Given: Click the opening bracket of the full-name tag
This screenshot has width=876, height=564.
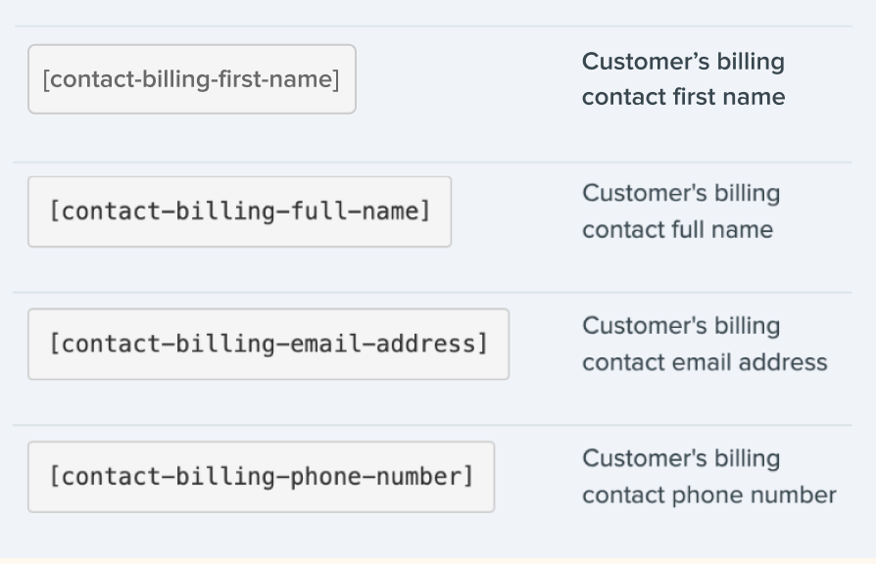Looking at the screenshot, I should pyautogui.click(x=55, y=211).
